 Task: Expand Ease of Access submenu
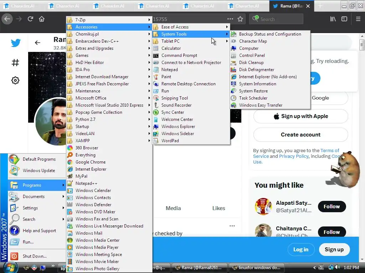coord(191,27)
